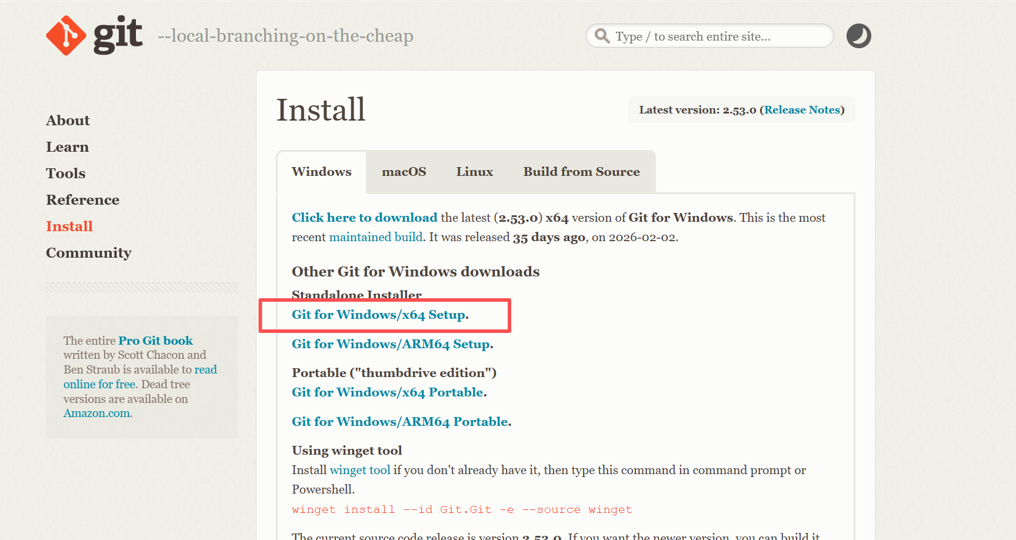Download Git for Windows/ARM64 Portable

click(x=400, y=422)
